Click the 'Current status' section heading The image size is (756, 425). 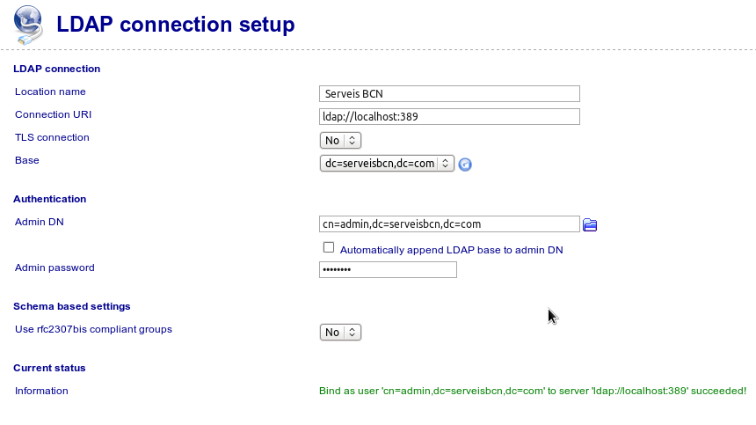pyautogui.click(x=49, y=368)
